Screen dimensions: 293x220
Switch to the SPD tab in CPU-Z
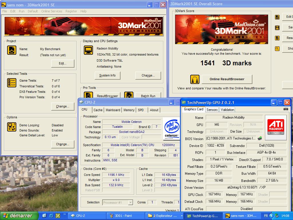pyautogui.click(x=141, y=110)
